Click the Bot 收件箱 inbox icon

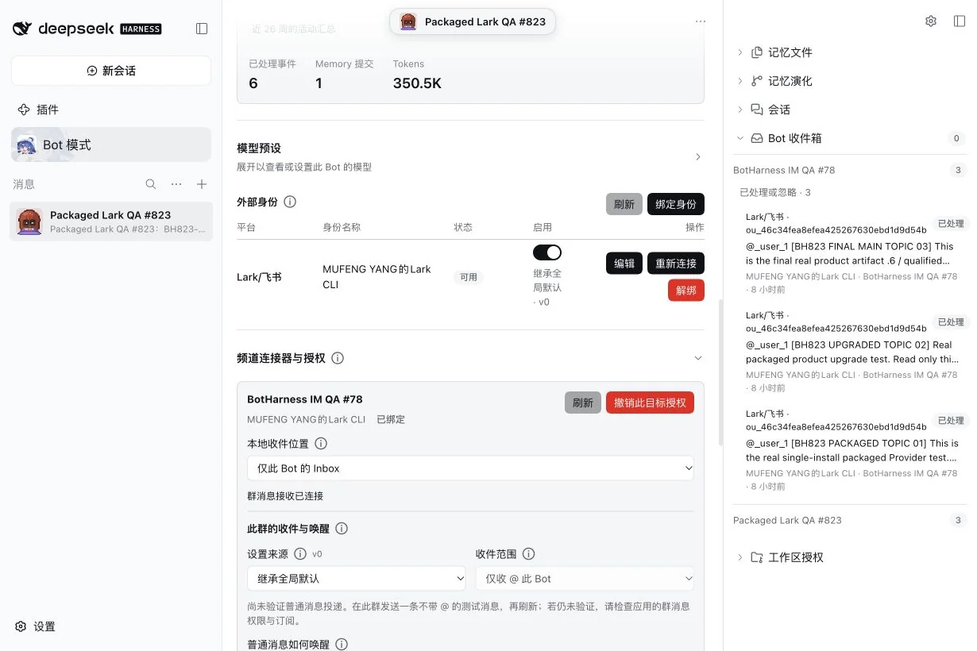(x=757, y=138)
